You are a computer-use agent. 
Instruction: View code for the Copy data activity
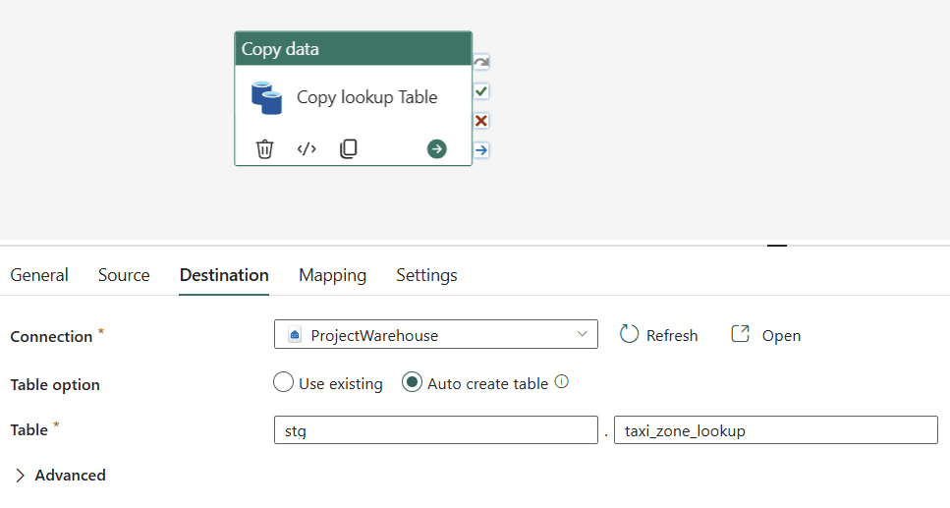pyautogui.click(x=307, y=148)
